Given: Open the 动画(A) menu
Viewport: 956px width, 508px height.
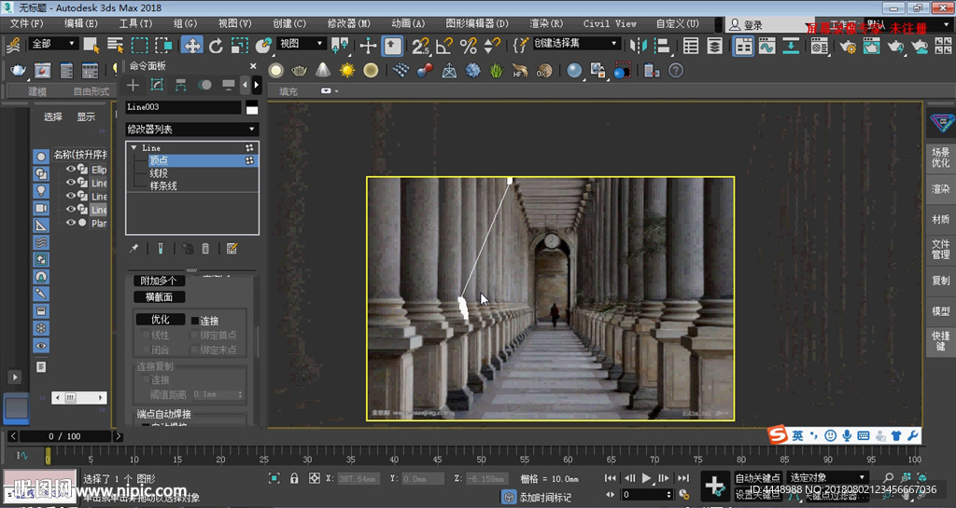Looking at the screenshot, I should click(408, 23).
